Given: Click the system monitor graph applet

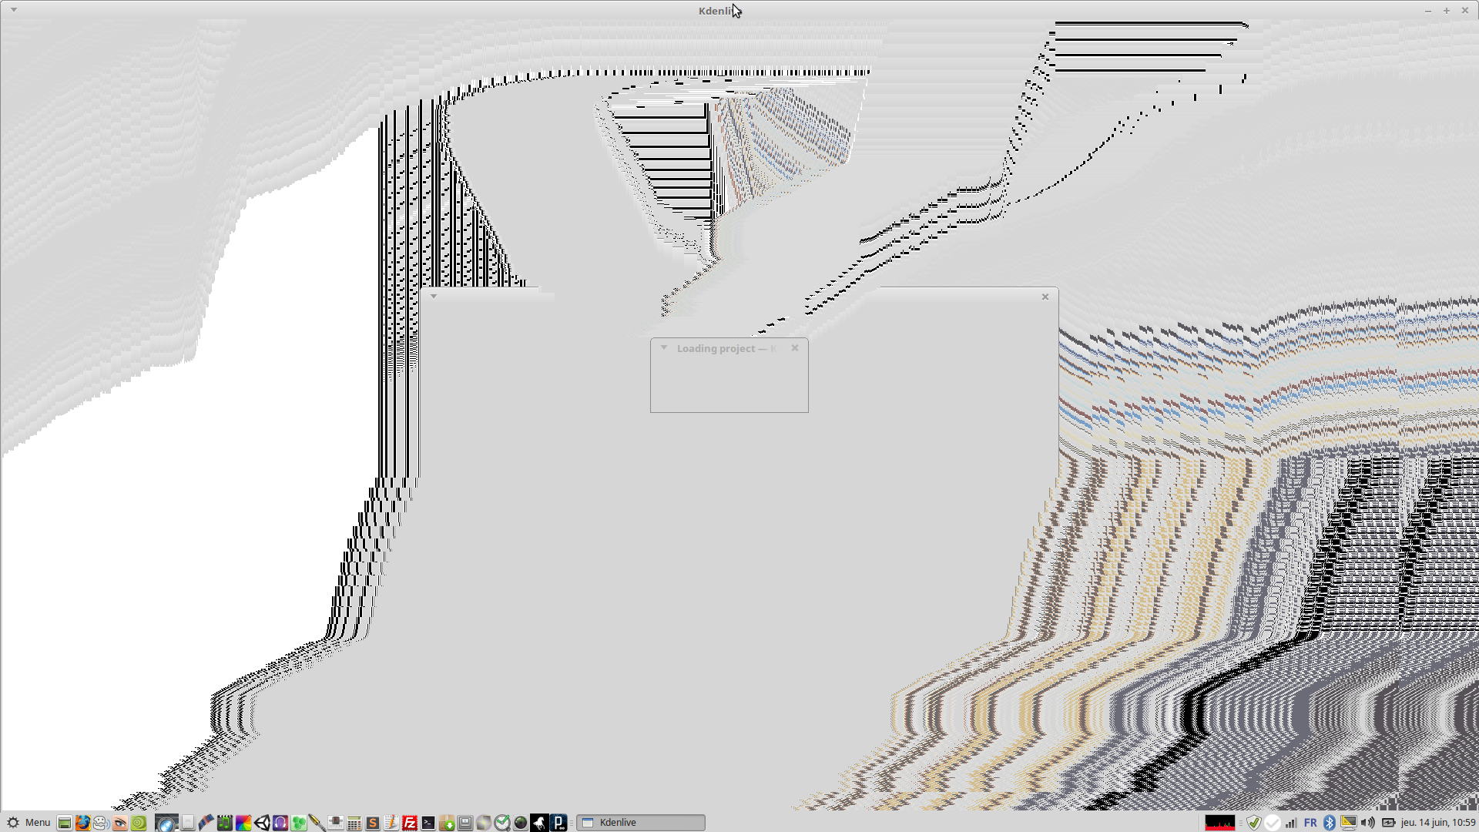Looking at the screenshot, I should (1219, 823).
